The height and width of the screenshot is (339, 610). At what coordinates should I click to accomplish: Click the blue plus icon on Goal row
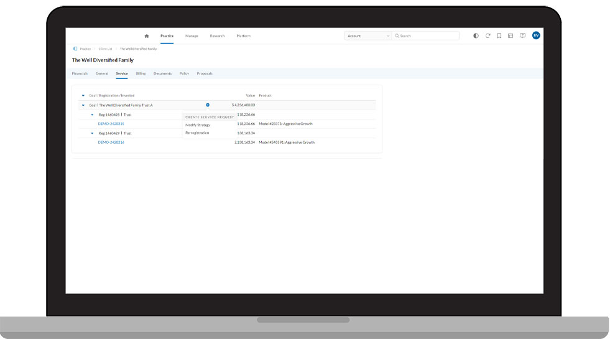click(x=208, y=105)
